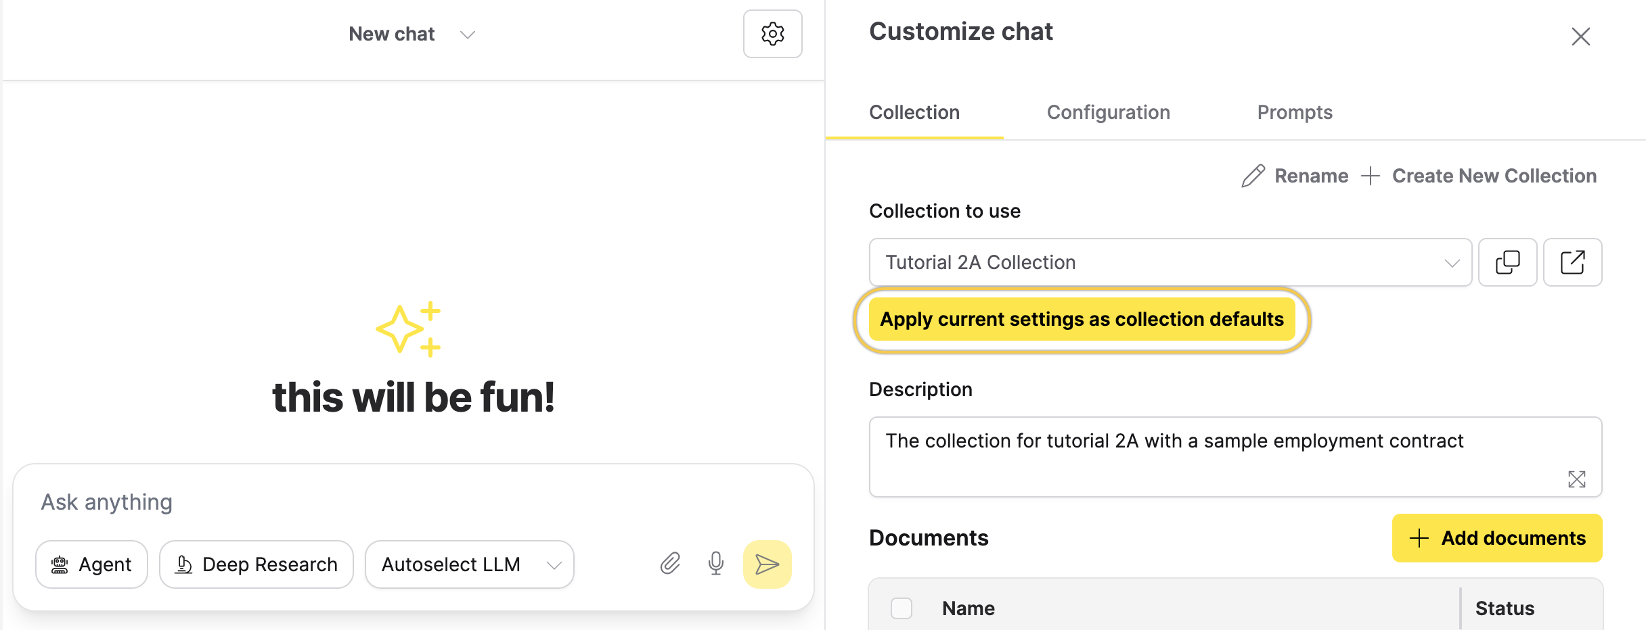Expand the Tutorial 2A Collection dropdown
This screenshot has width=1646, height=630.
pyautogui.click(x=1170, y=262)
